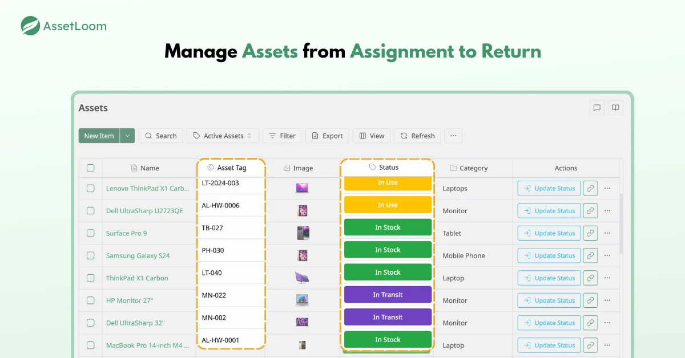Check the ThinkPad X1 Carbon row checkbox
The height and width of the screenshot is (358, 685).
(x=90, y=278)
